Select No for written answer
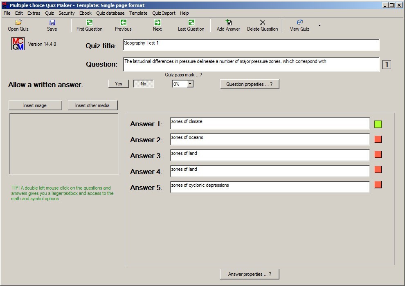This screenshot has height=286, width=405. (x=144, y=84)
